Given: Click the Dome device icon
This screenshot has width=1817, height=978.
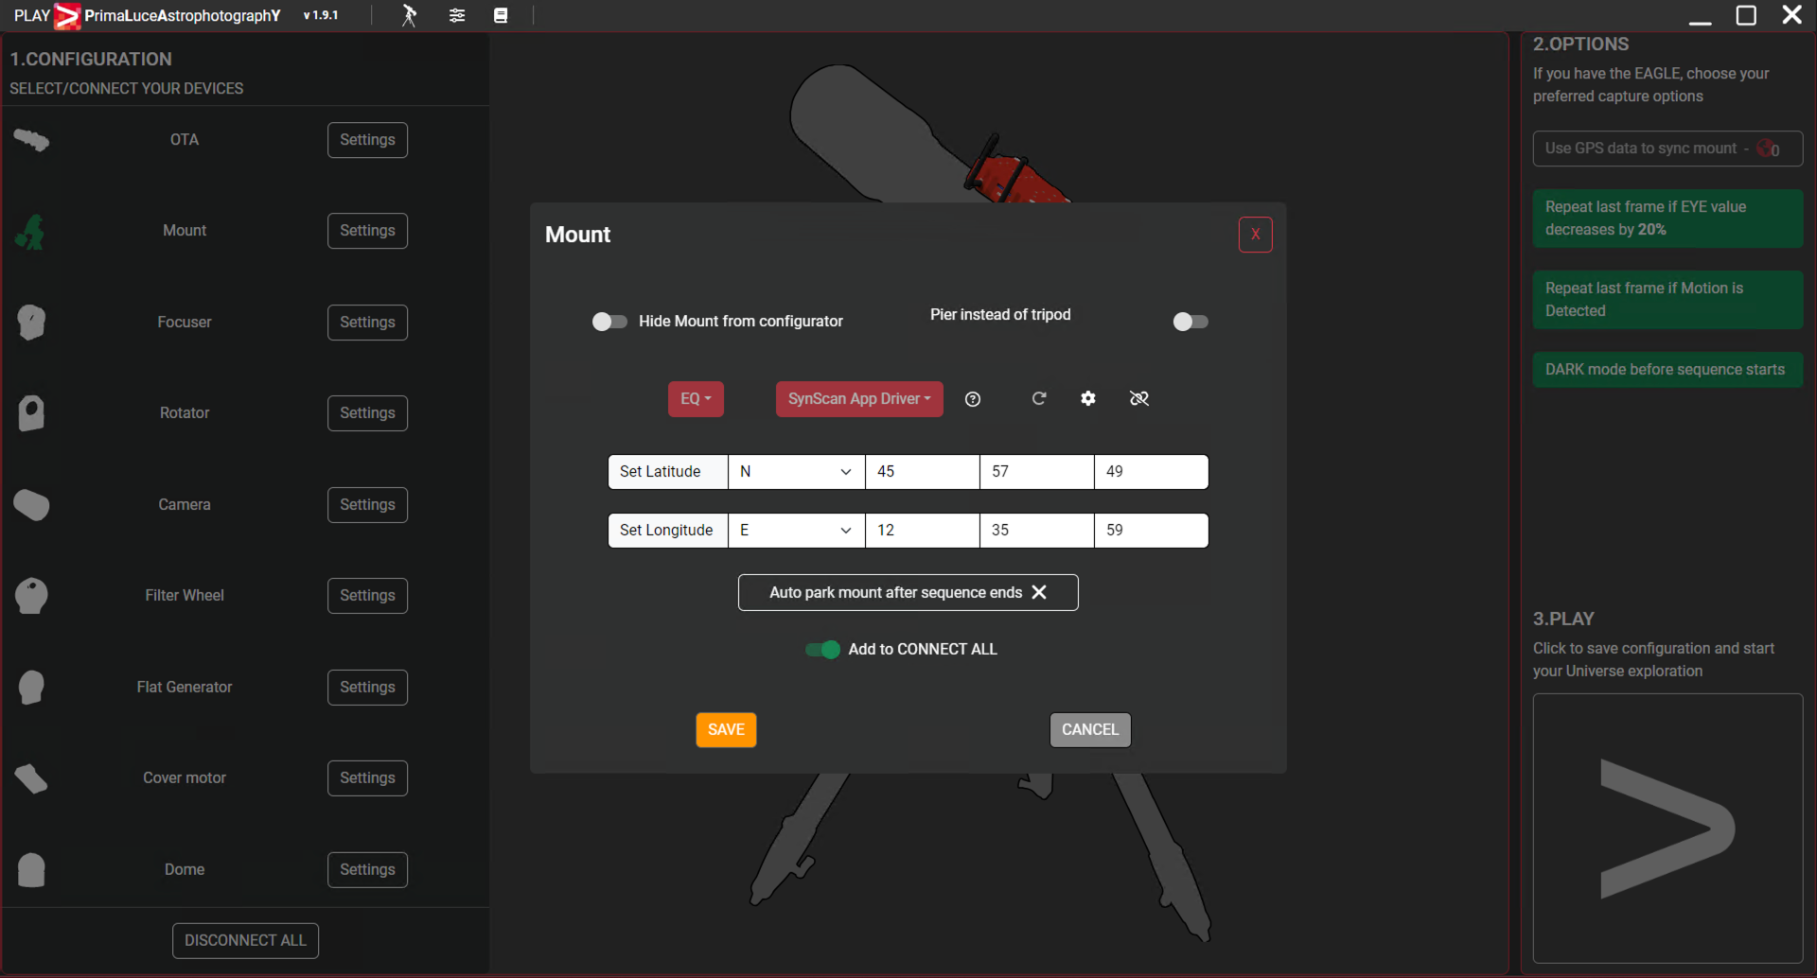Looking at the screenshot, I should (31, 870).
